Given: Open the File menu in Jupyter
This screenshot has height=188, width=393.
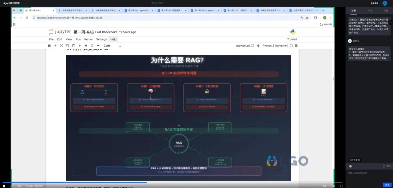Looking at the screenshot, I should [x=51, y=39].
